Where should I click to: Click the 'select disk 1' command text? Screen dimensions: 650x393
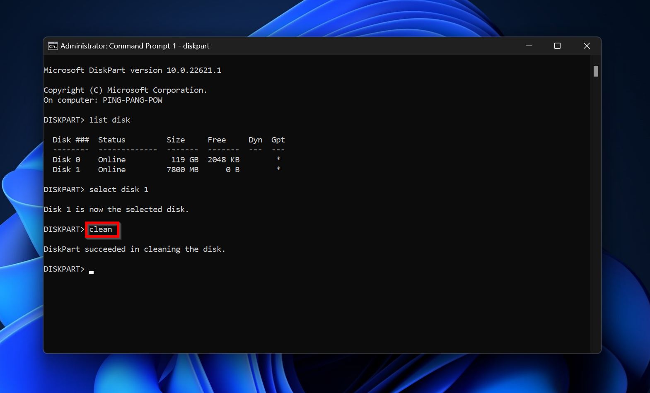119,190
